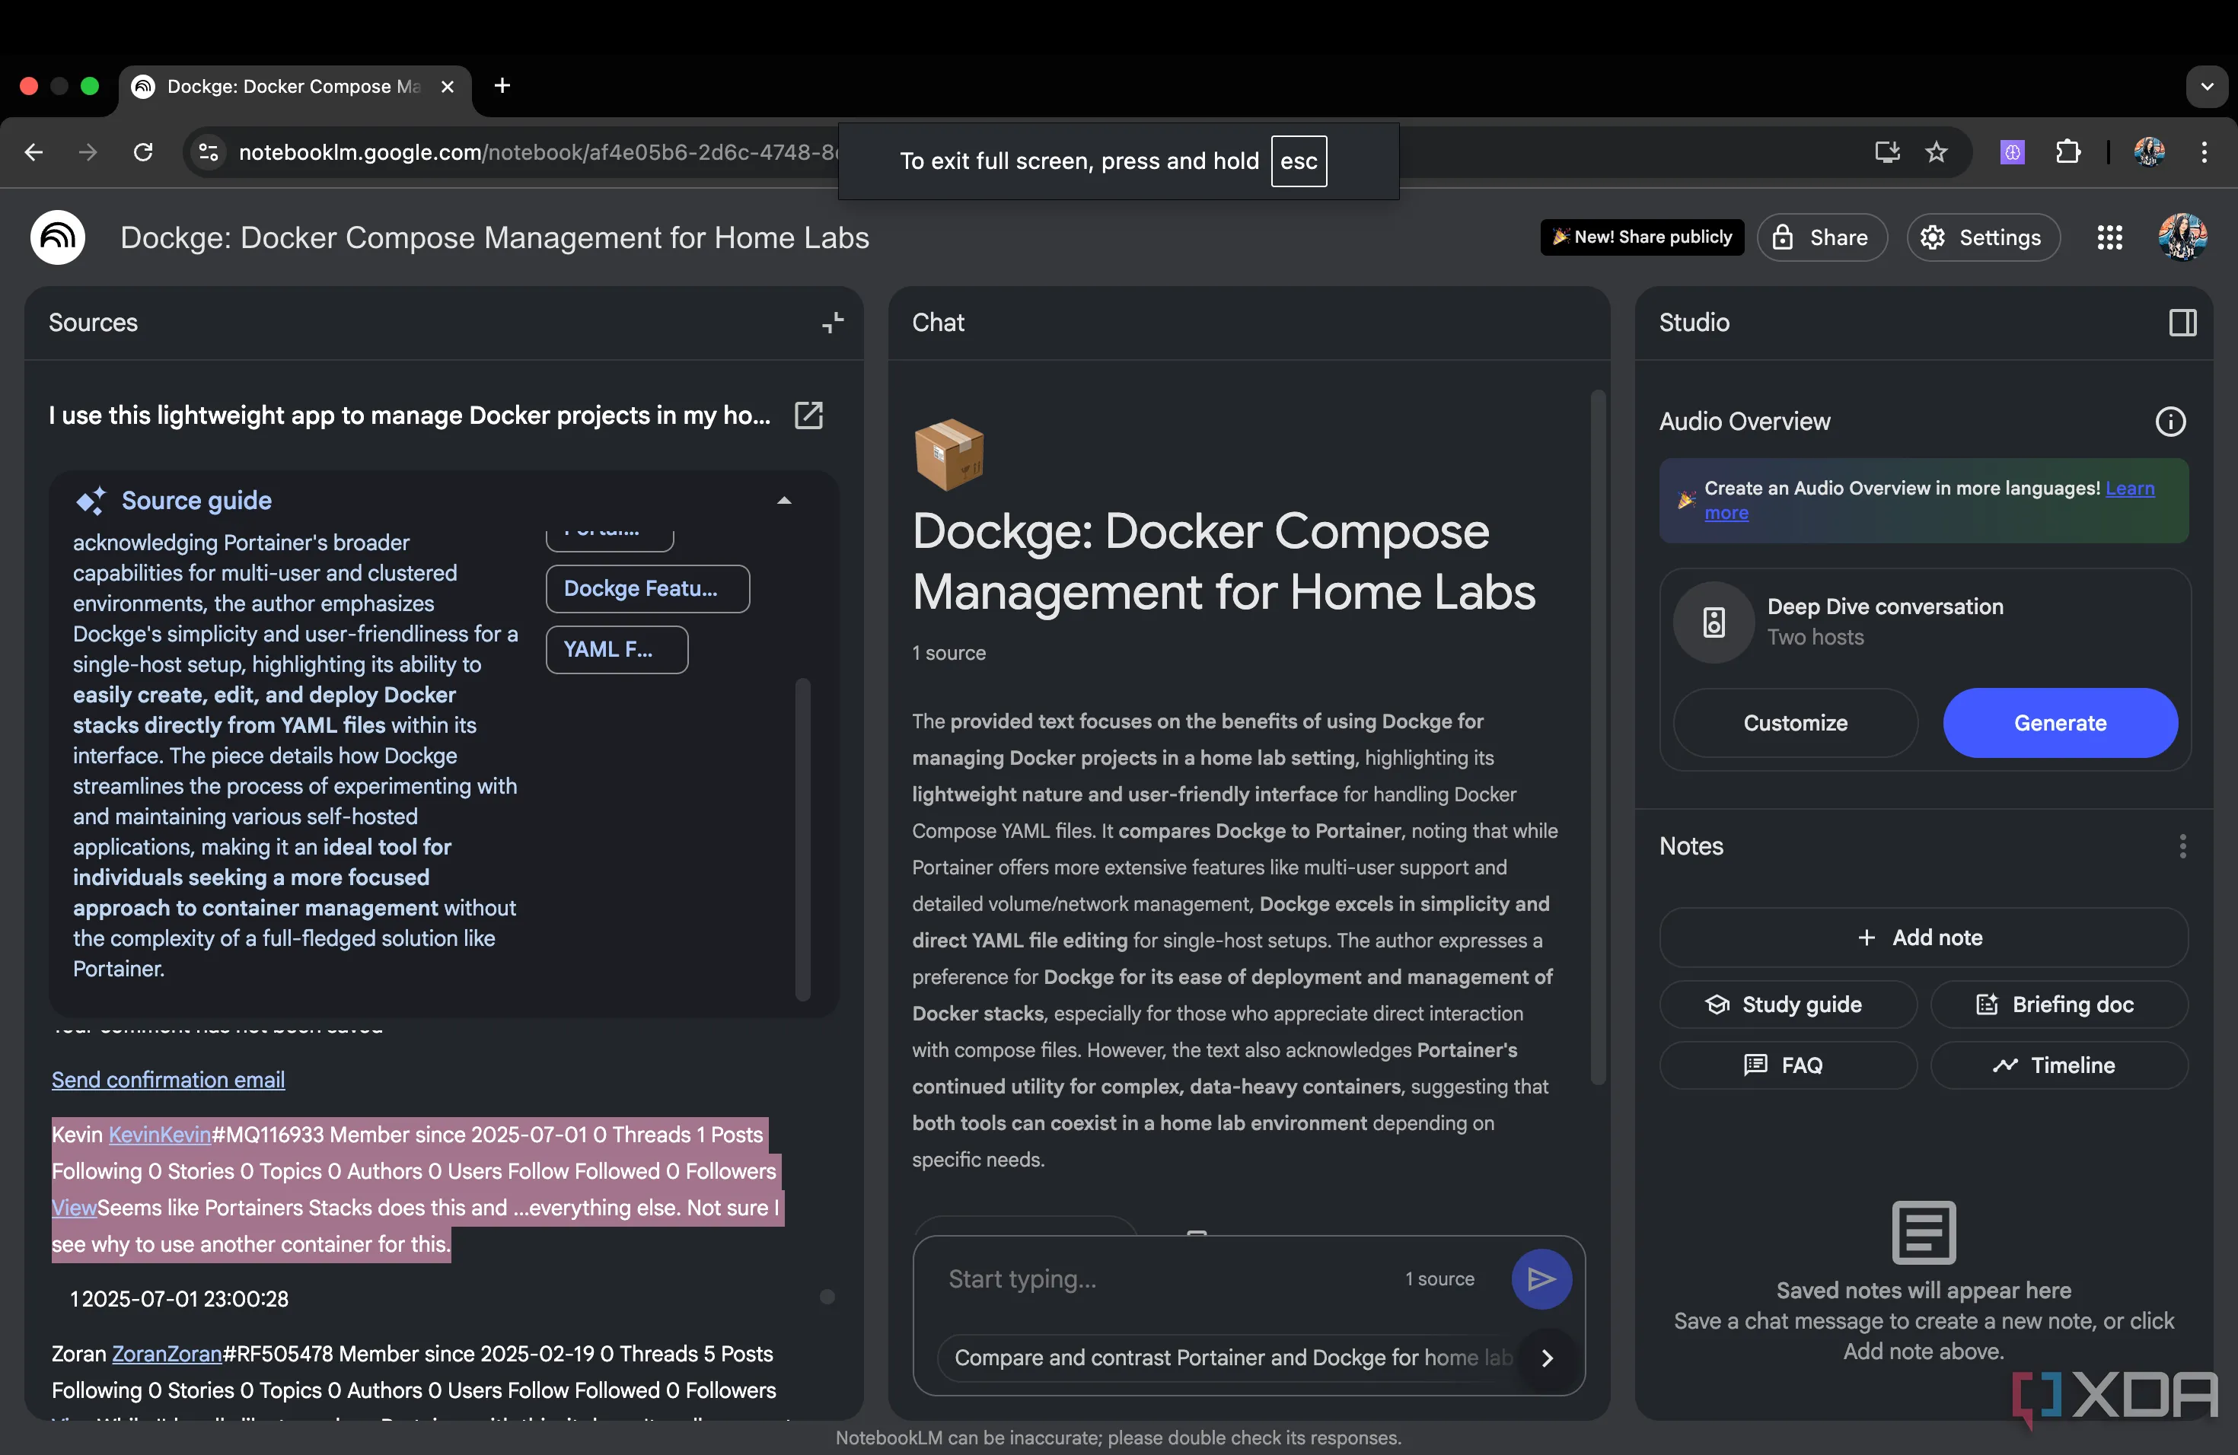2238x1455 pixels.
Task: Select the Dockge: Docker Compose tab
Action: (293, 87)
